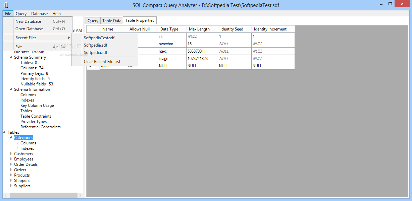Viewport: 412px width, 201px height.
Task: Switch to the Query tab
Action: tap(93, 21)
